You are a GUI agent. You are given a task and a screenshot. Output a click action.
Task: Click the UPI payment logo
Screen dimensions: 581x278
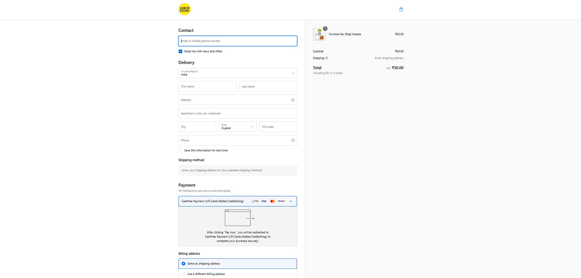[x=255, y=201]
